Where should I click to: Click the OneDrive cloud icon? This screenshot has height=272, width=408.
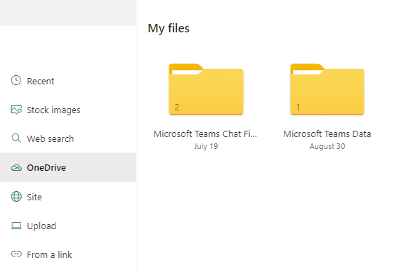pyautogui.click(x=16, y=167)
